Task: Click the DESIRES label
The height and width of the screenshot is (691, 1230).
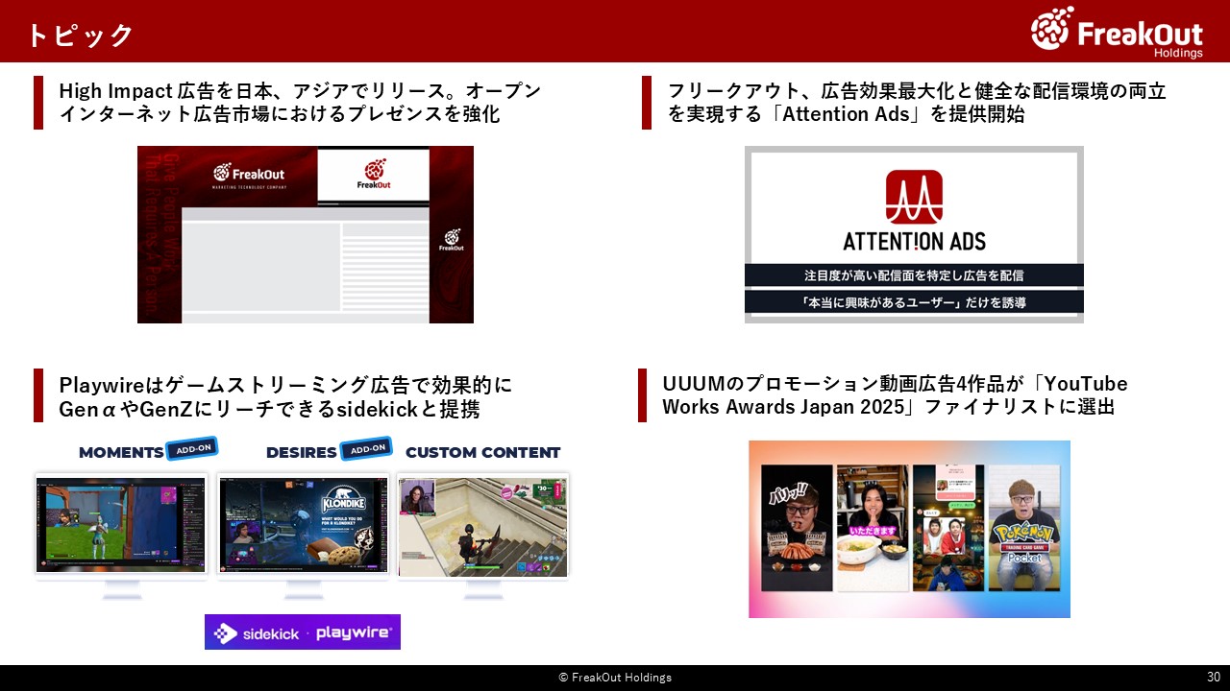Action: [x=301, y=452]
